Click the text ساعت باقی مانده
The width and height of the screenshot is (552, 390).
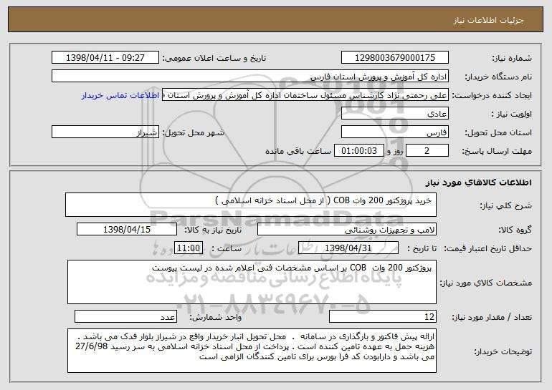click(298, 151)
